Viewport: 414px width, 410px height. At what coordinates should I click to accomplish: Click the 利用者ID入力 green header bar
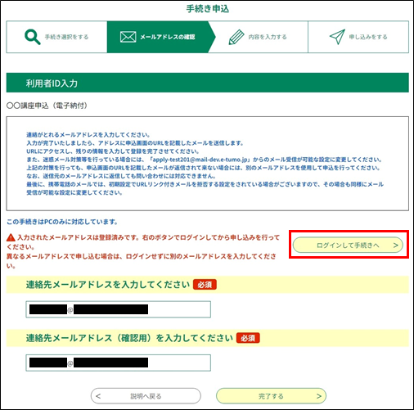(208, 83)
